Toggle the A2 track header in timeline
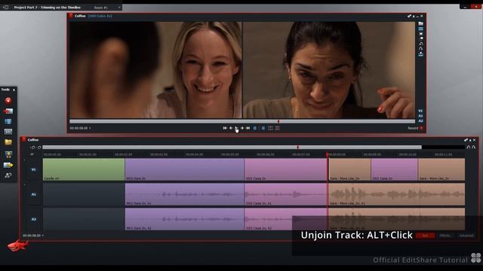Viewport: 483px width, 271px height. pyautogui.click(x=33, y=219)
